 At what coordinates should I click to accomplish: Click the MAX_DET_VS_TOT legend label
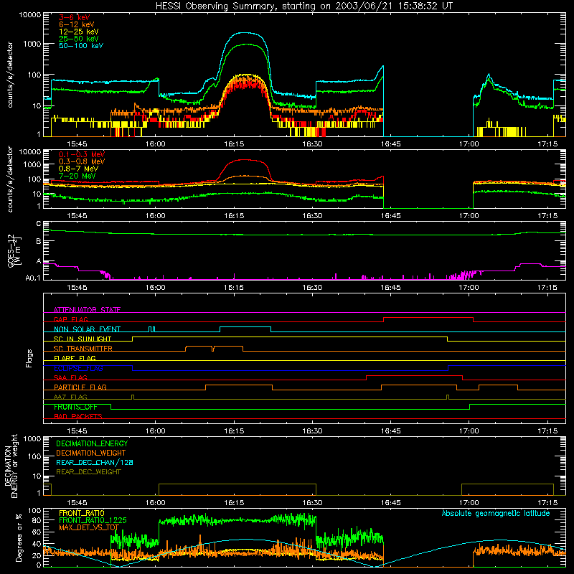point(89,527)
